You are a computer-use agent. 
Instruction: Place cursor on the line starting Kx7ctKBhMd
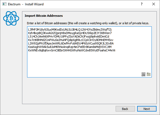(x=71, y=40)
